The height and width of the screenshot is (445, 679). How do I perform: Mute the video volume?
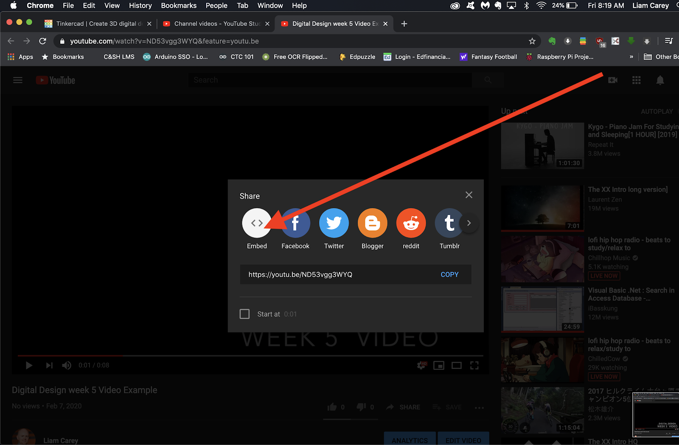tap(67, 365)
